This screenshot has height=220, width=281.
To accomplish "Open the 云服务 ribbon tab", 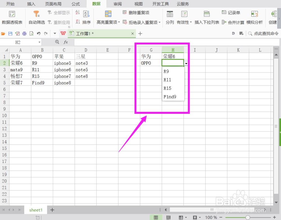I will tap(183, 4).
